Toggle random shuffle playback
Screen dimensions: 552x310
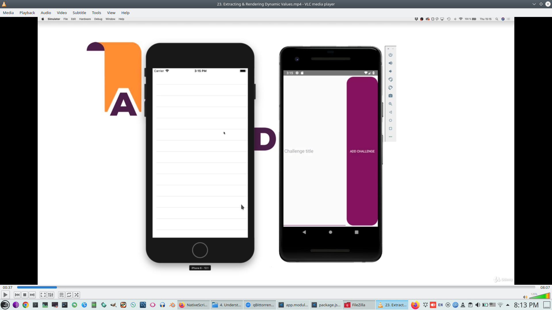pyautogui.click(x=76, y=295)
